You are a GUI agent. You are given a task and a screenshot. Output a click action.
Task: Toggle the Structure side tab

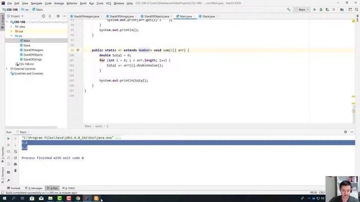(2, 175)
